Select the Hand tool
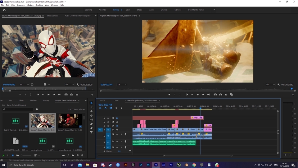This screenshot has height=168, width=298. pyautogui.click(x=91, y=128)
